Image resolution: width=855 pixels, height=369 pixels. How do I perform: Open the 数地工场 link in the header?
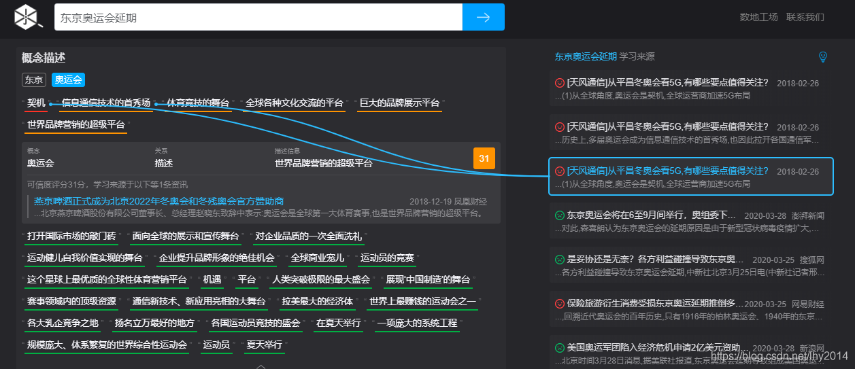coord(758,17)
